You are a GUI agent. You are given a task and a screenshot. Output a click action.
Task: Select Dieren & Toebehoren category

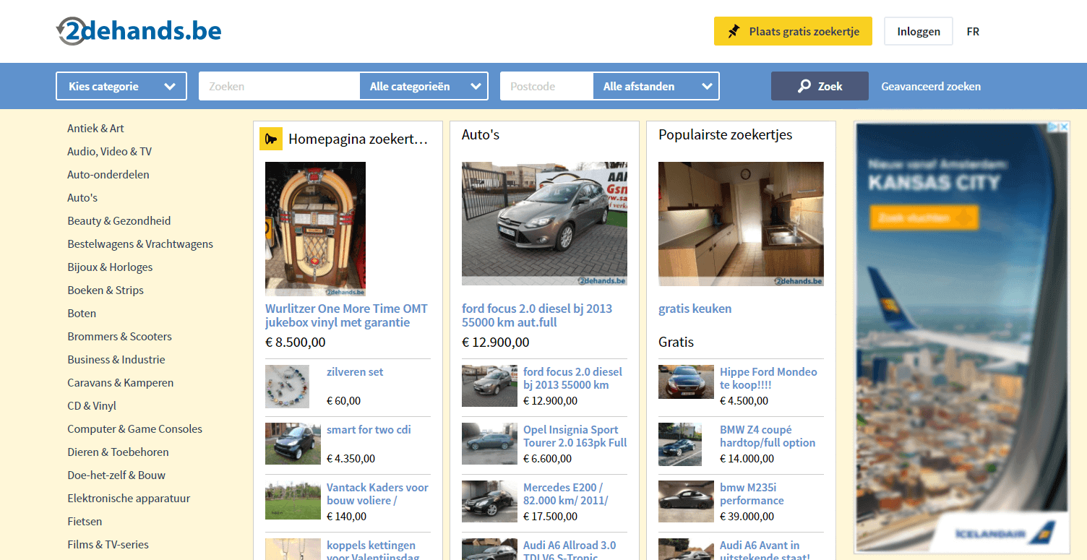pos(118,452)
